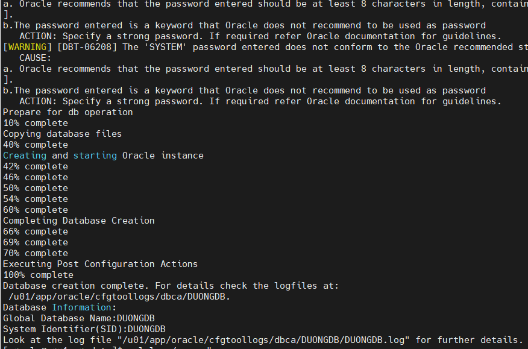Click the cyan word 'Creating'
This screenshot has width=528, height=349.
click(25, 156)
